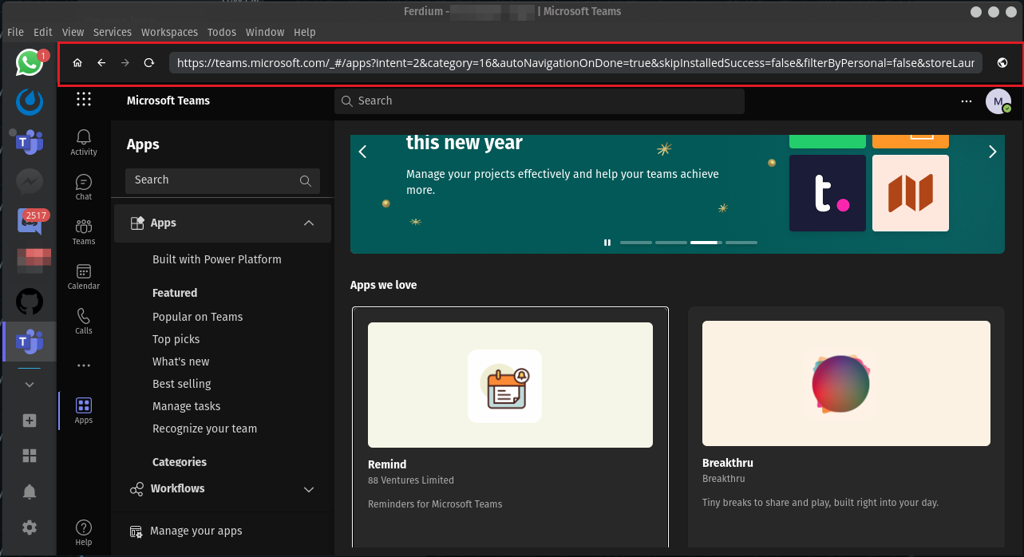The height and width of the screenshot is (557, 1024).
Task: Open the WhatsApp service in Ferdium sidebar
Action: (x=30, y=62)
